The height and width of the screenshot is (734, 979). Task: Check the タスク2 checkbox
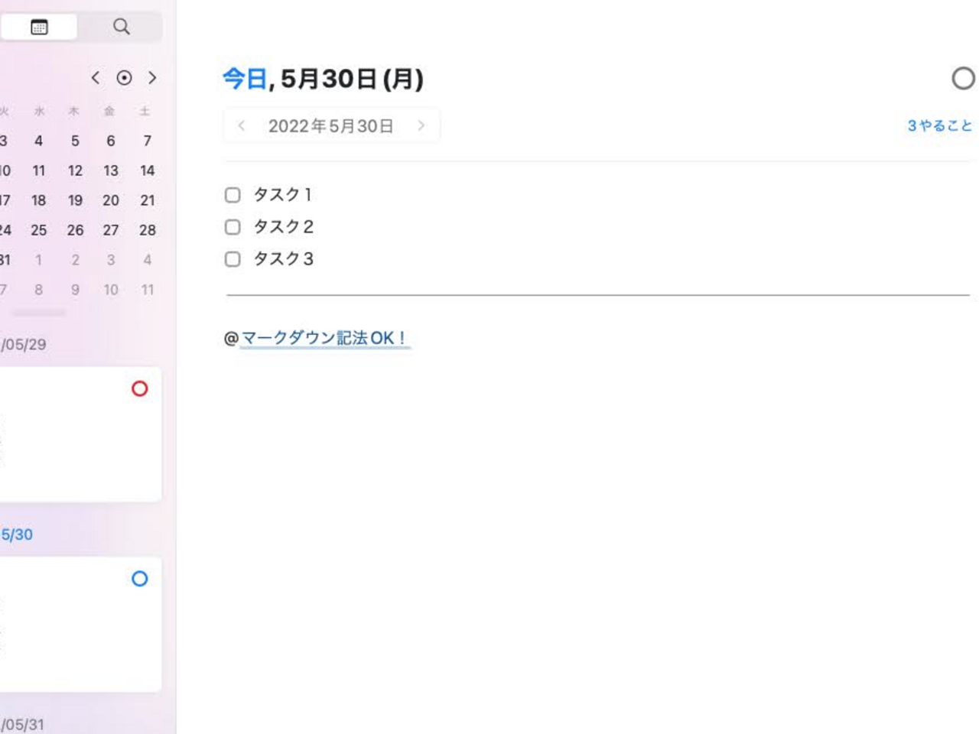pyautogui.click(x=233, y=227)
